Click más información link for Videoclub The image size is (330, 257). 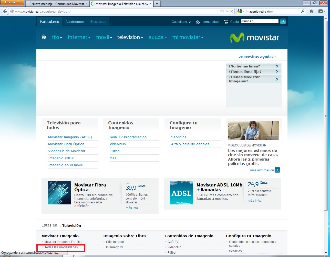pos(262,170)
